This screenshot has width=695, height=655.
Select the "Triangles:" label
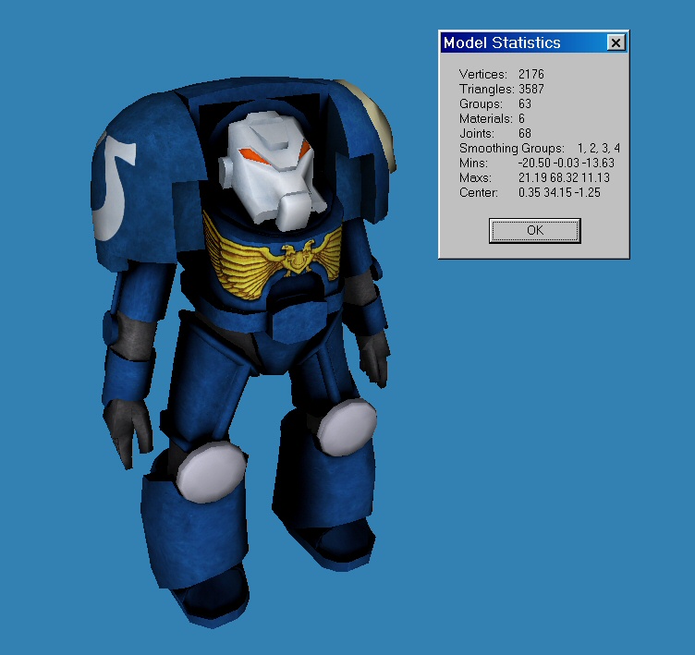(487, 89)
